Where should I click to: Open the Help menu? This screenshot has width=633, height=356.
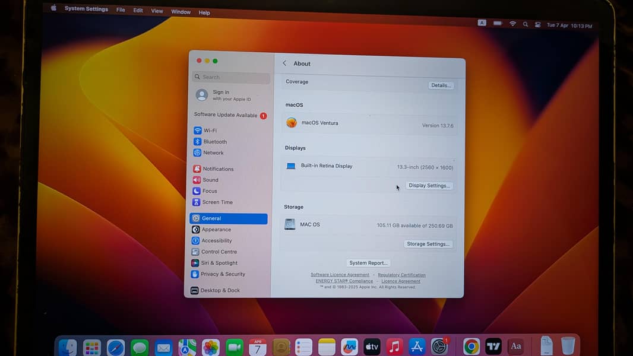pyautogui.click(x=204, y=12)
